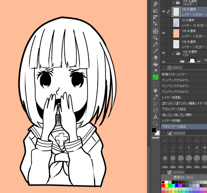Choose brush size 1.5
The width and height of the screenshot is (207, 193).
181,140
